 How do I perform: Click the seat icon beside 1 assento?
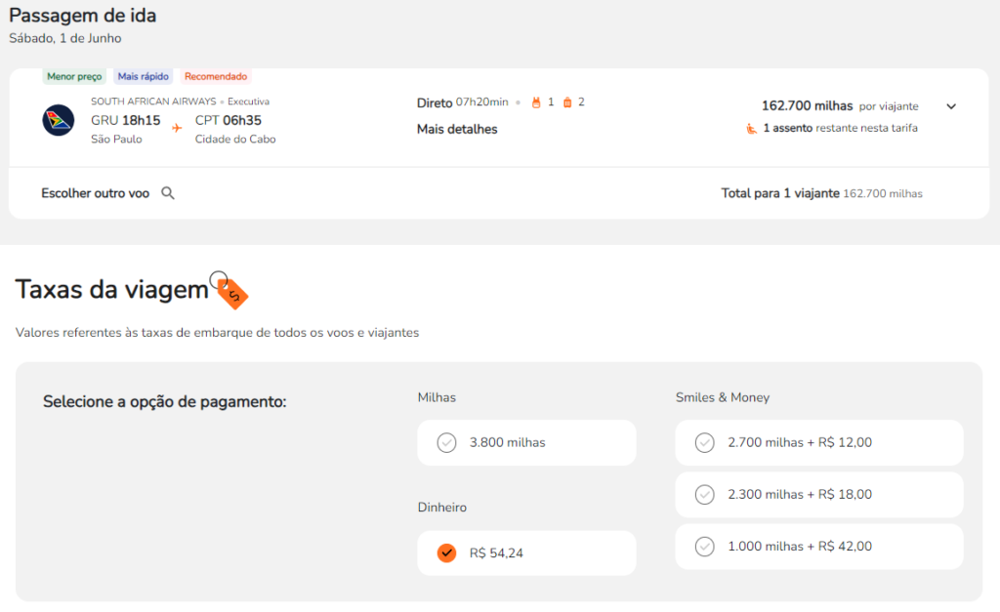tap(751, 128)
